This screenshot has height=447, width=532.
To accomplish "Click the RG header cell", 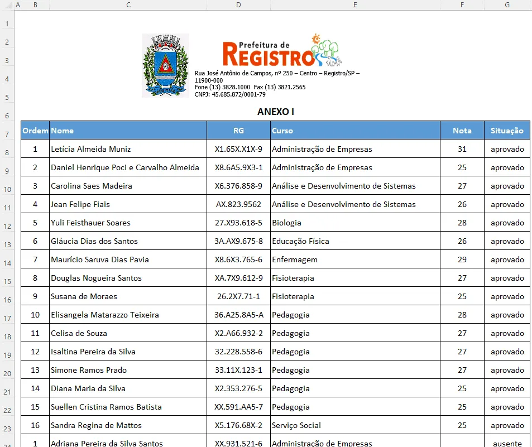I will coord(238,131).
